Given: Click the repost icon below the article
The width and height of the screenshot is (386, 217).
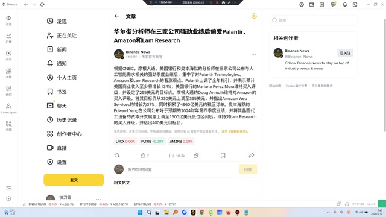Looking at the screenshot, I should [116, 156].
